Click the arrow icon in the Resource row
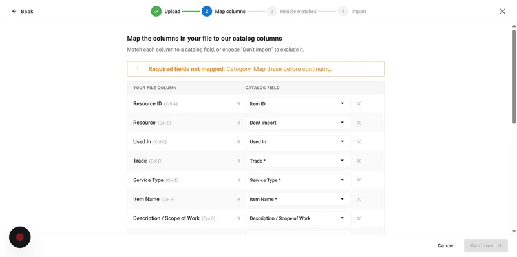Viewport: 517px width, 257px height. [238, 123]
